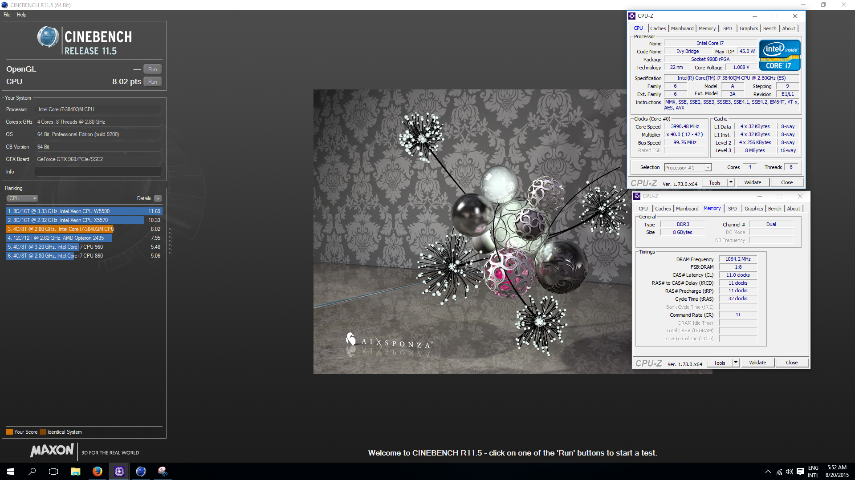
Task: Open File Explorer from taskbar
Action: point(75,472)
